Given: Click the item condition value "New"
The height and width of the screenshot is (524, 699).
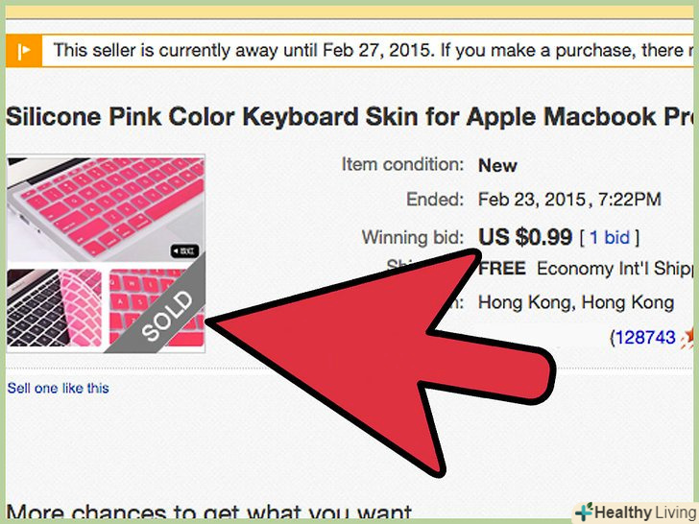Looking at the screenshot, I should point(497,165).
